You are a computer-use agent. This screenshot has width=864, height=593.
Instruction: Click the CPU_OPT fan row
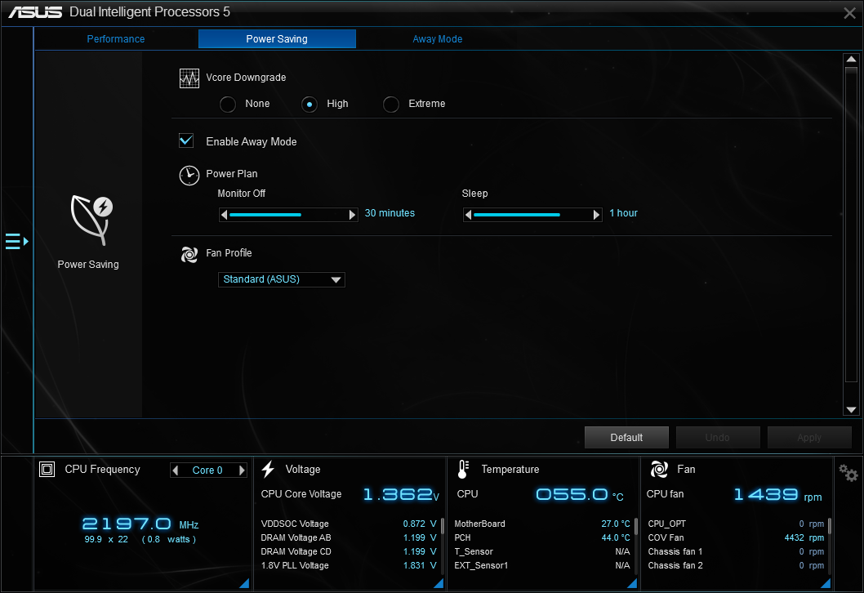(x=736, y=524)
